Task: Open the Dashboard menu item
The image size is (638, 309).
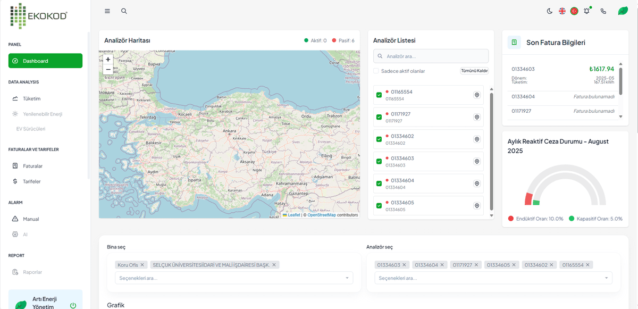Action: [45, 61]
